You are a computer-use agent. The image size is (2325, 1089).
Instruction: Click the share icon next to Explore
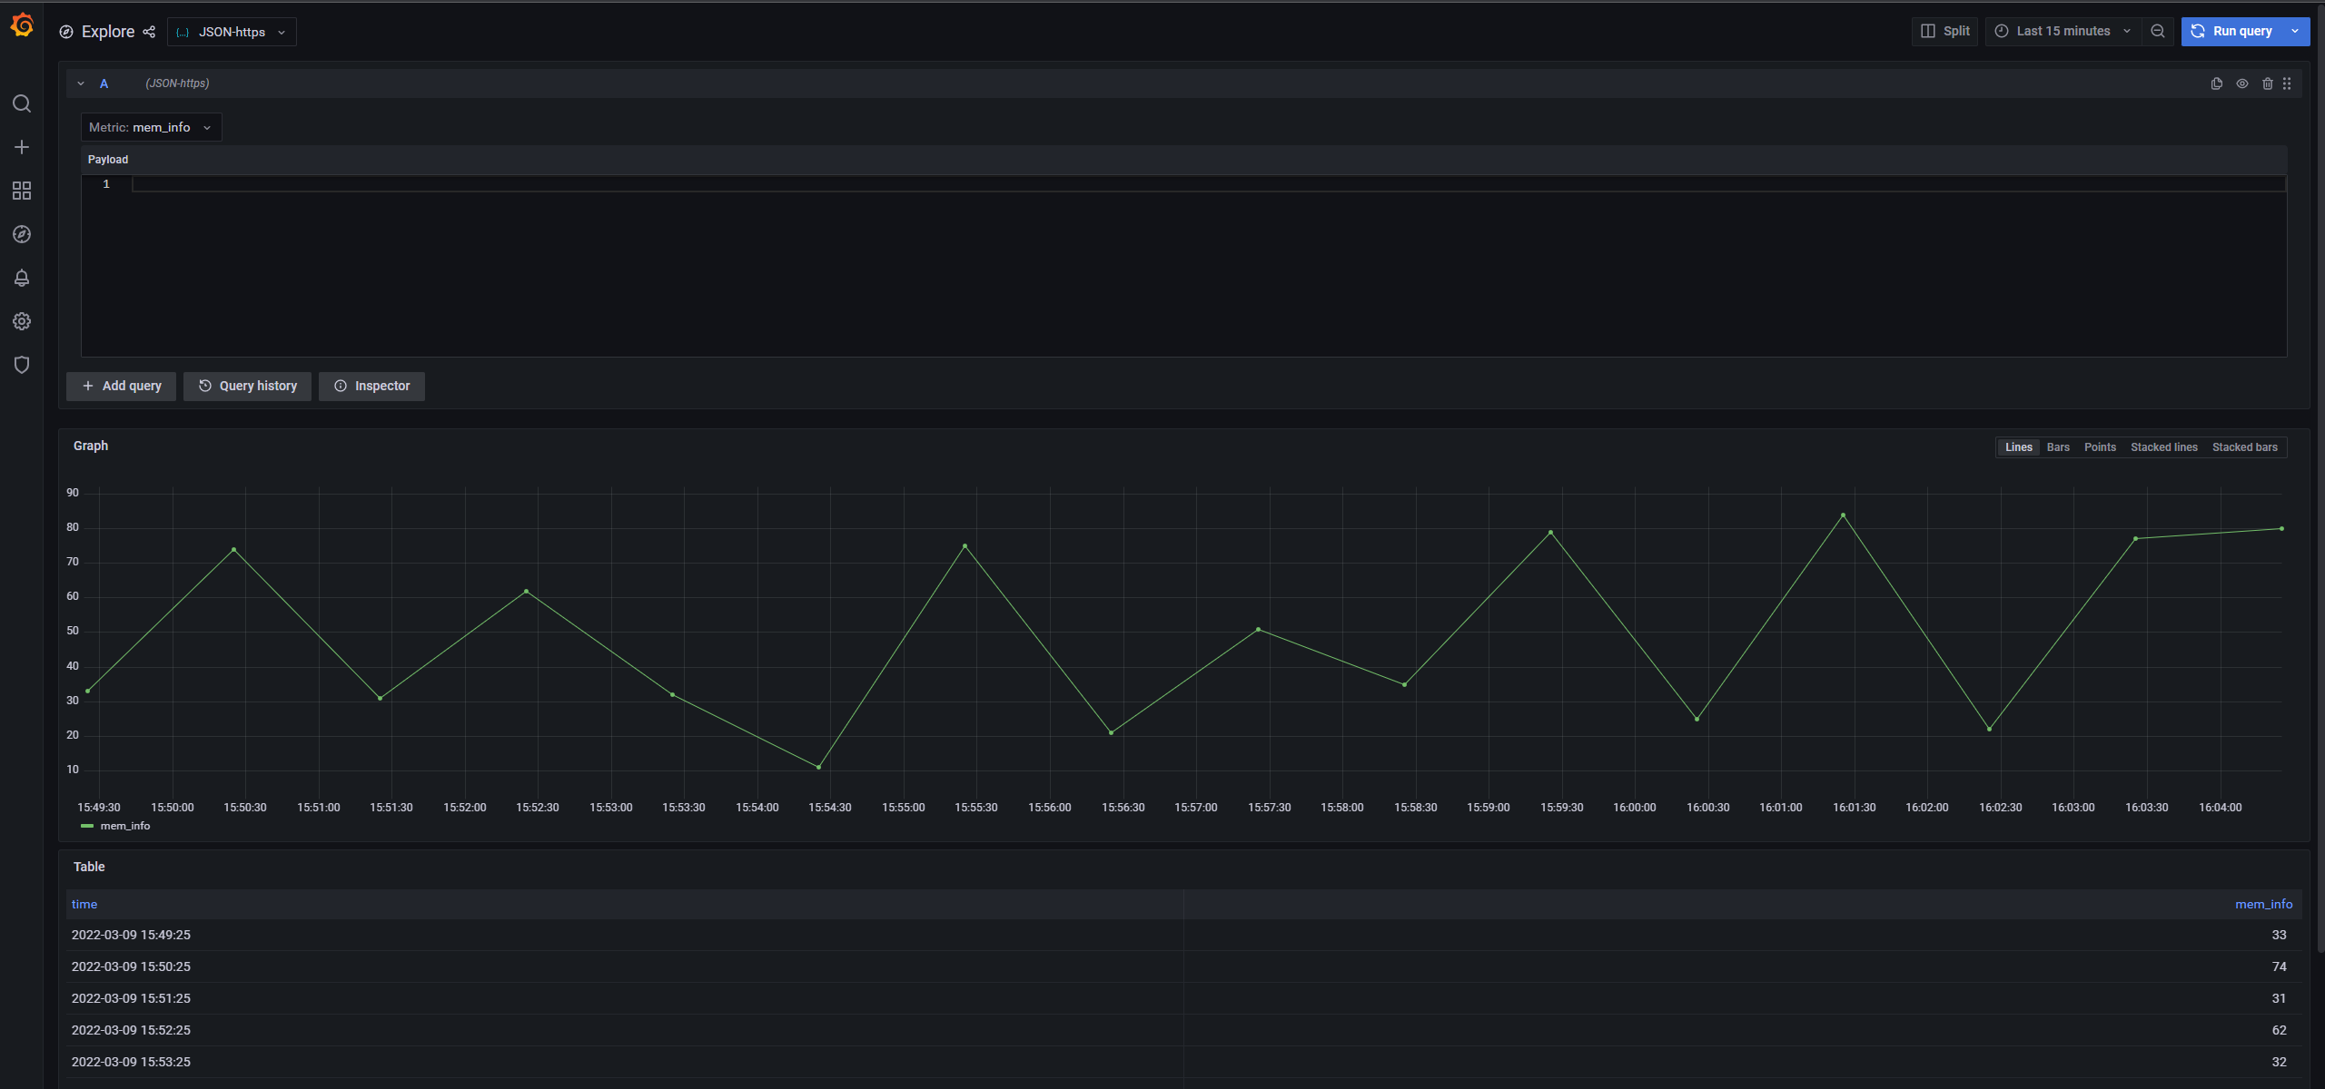point(149,32)
